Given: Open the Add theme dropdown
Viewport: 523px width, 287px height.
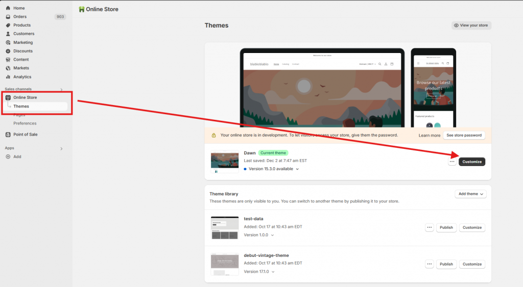Looking at the screenshot, I should [x=470, y=194].
